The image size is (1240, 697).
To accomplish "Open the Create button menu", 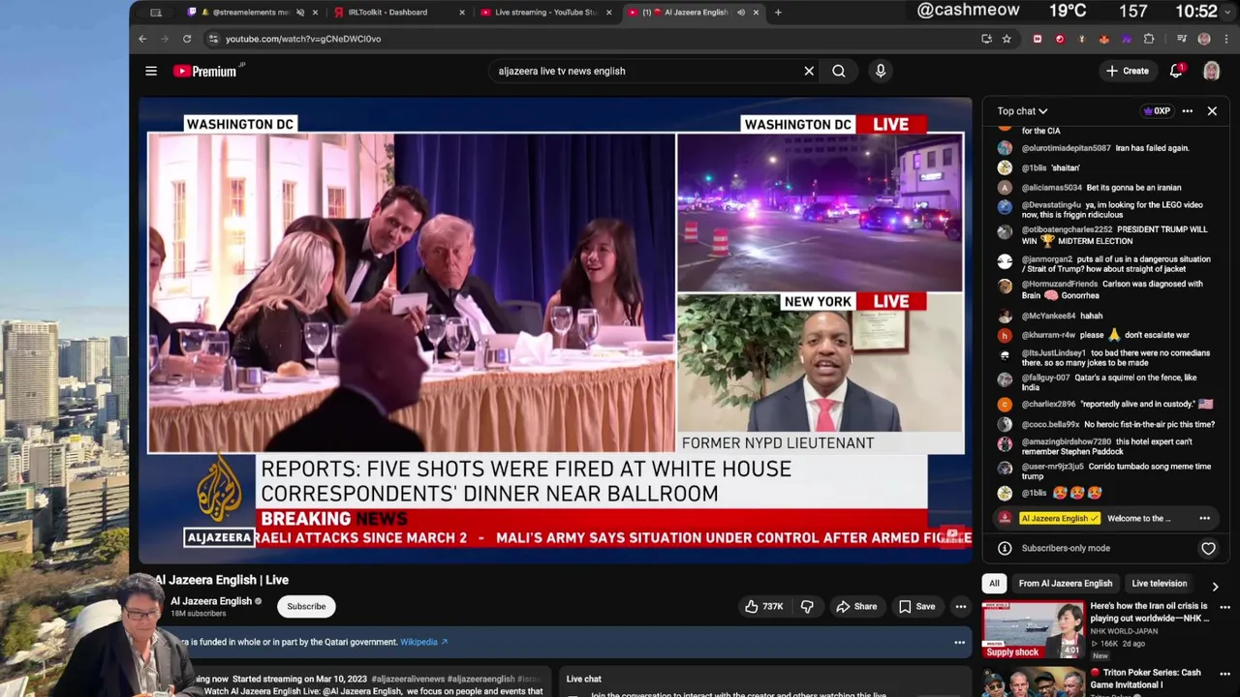I will 1128,71.
